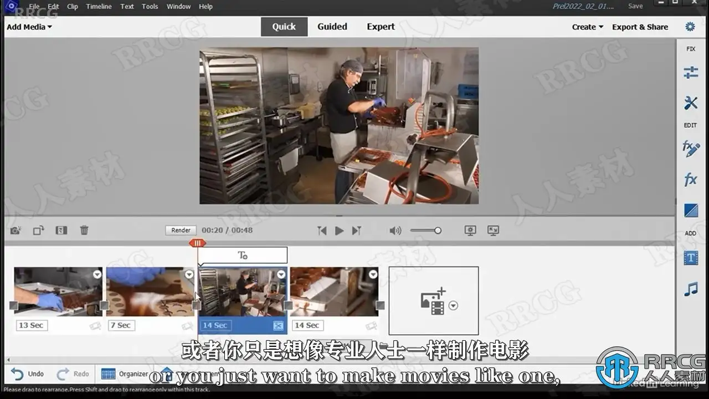Screen dimensions: 709x399
Task: Enter full screen preview mode
Action: (x=493, y=231)
